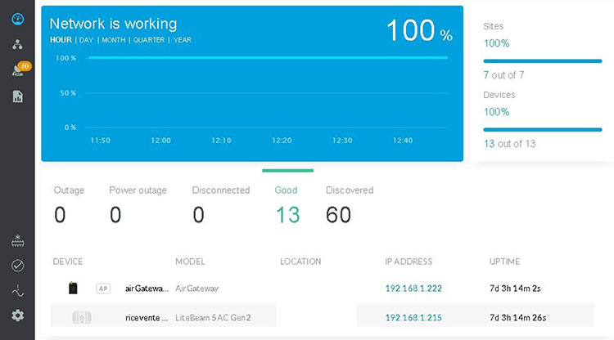Filter devices by Outage status
Viewport: 614px width, 340px height.
69,206
